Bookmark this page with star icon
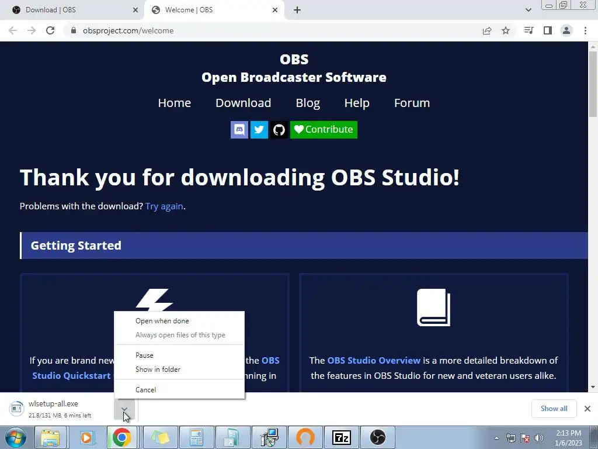 [x=506, y=30]
